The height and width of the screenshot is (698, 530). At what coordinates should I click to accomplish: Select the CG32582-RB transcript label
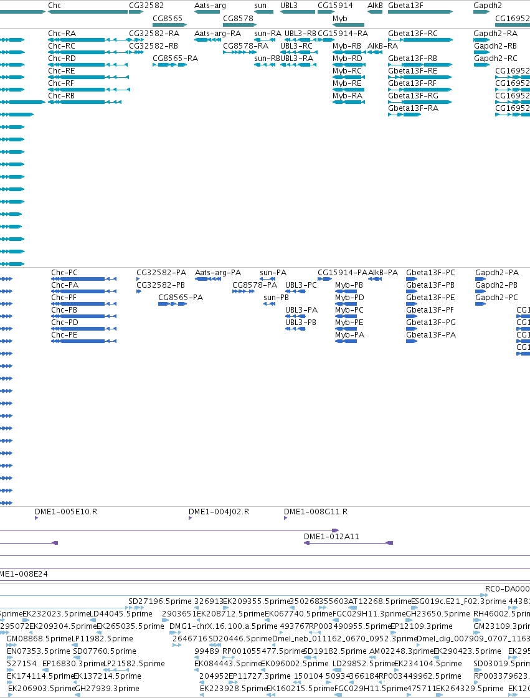pyautogui.click(x=154, y=46)
